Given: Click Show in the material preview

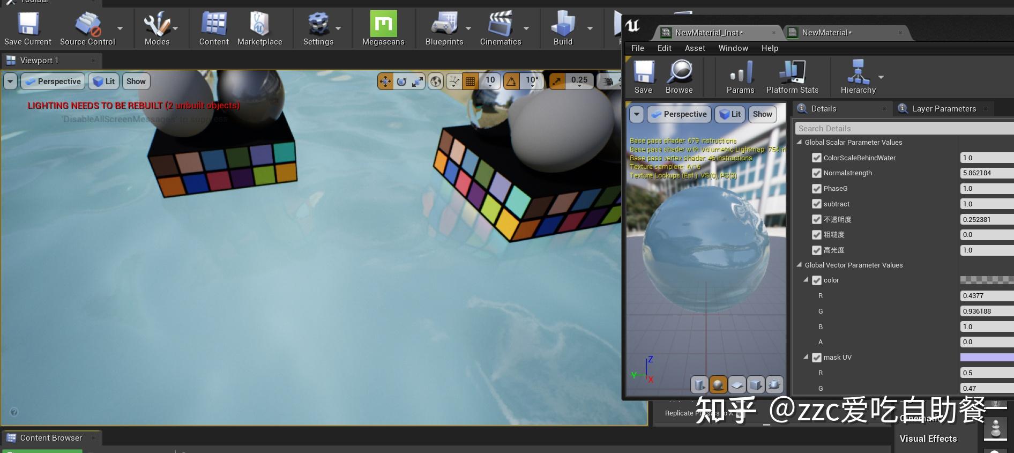Looking at the screenshot, I should click(763, 114).
